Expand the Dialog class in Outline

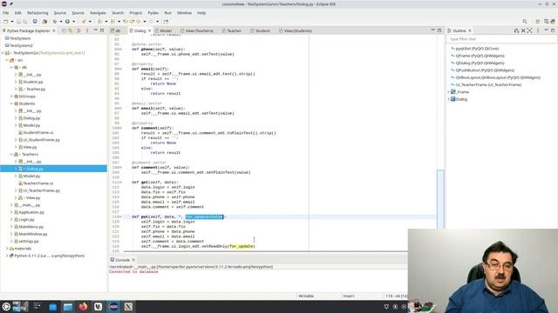(x=448, y=99)
